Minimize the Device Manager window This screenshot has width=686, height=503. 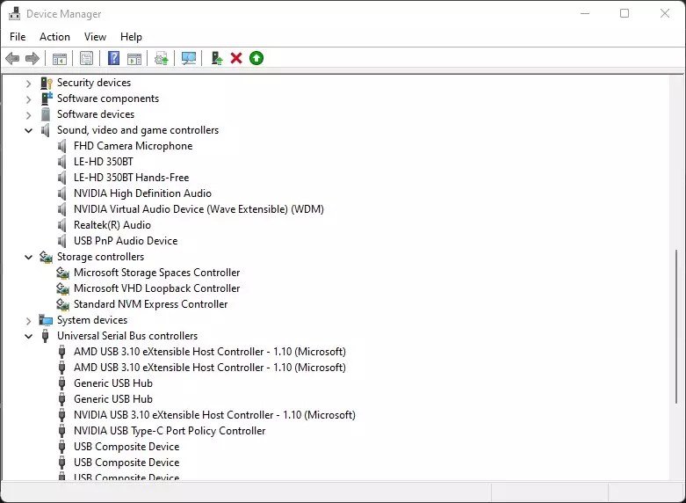[585, 13]
